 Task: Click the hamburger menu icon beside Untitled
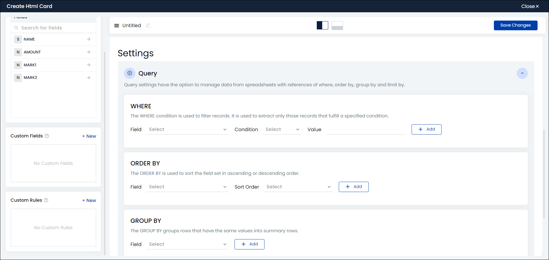coord(117,25)
